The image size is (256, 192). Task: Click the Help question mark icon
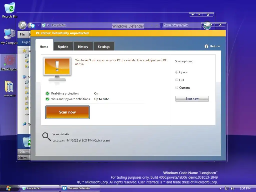[206, 46]
